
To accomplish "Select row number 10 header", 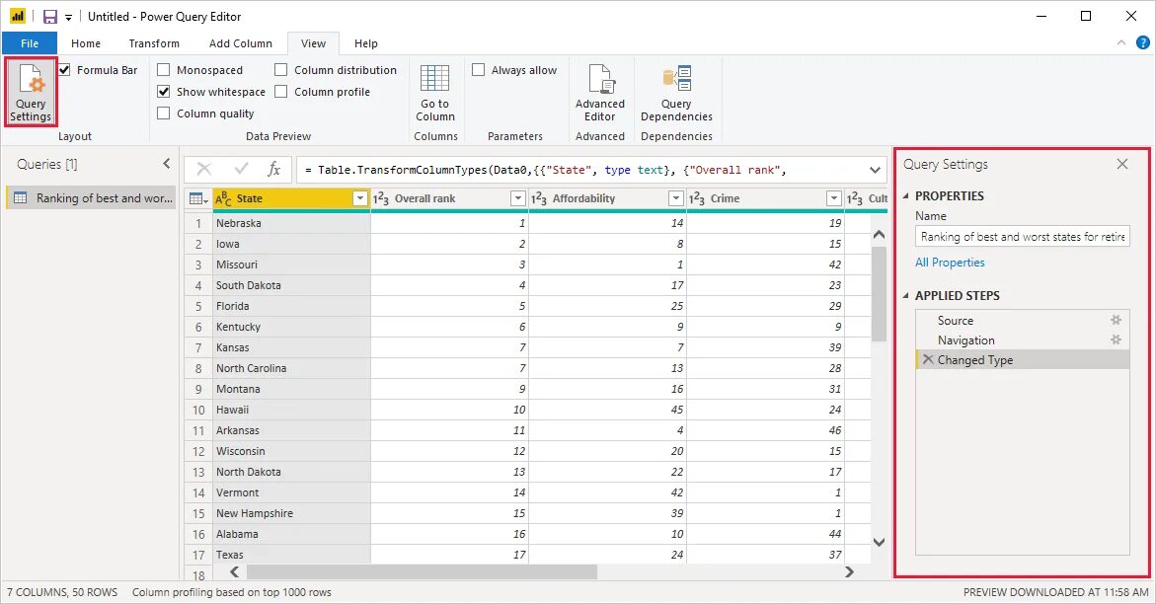I will coord(198,410).
